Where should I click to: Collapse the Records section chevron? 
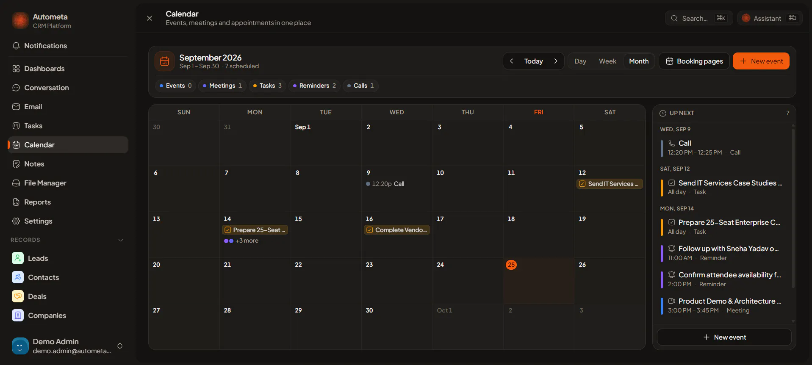pos(121,240)
